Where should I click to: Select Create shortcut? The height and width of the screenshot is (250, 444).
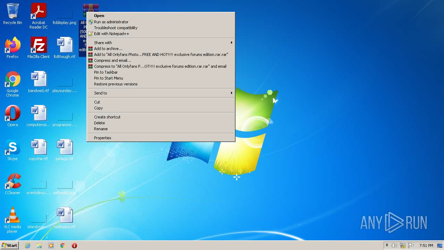point(161,117)
